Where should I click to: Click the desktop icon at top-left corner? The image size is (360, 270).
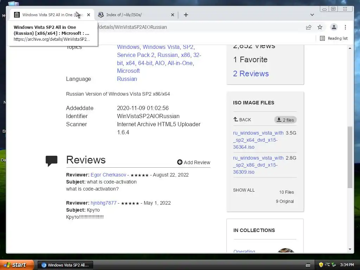tap(13, 3)
